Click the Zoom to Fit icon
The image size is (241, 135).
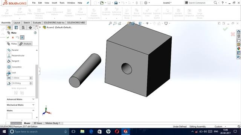110,23
